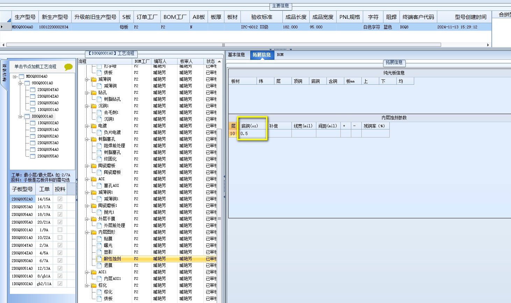Collapse the AOI1 process group
The height and width of the screenshot is (303, 511).
click(87, 273)
